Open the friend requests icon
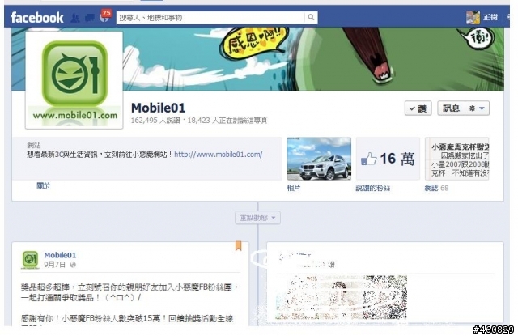Image resolution: width=518 pixels, height=336 pixels. 75,18
